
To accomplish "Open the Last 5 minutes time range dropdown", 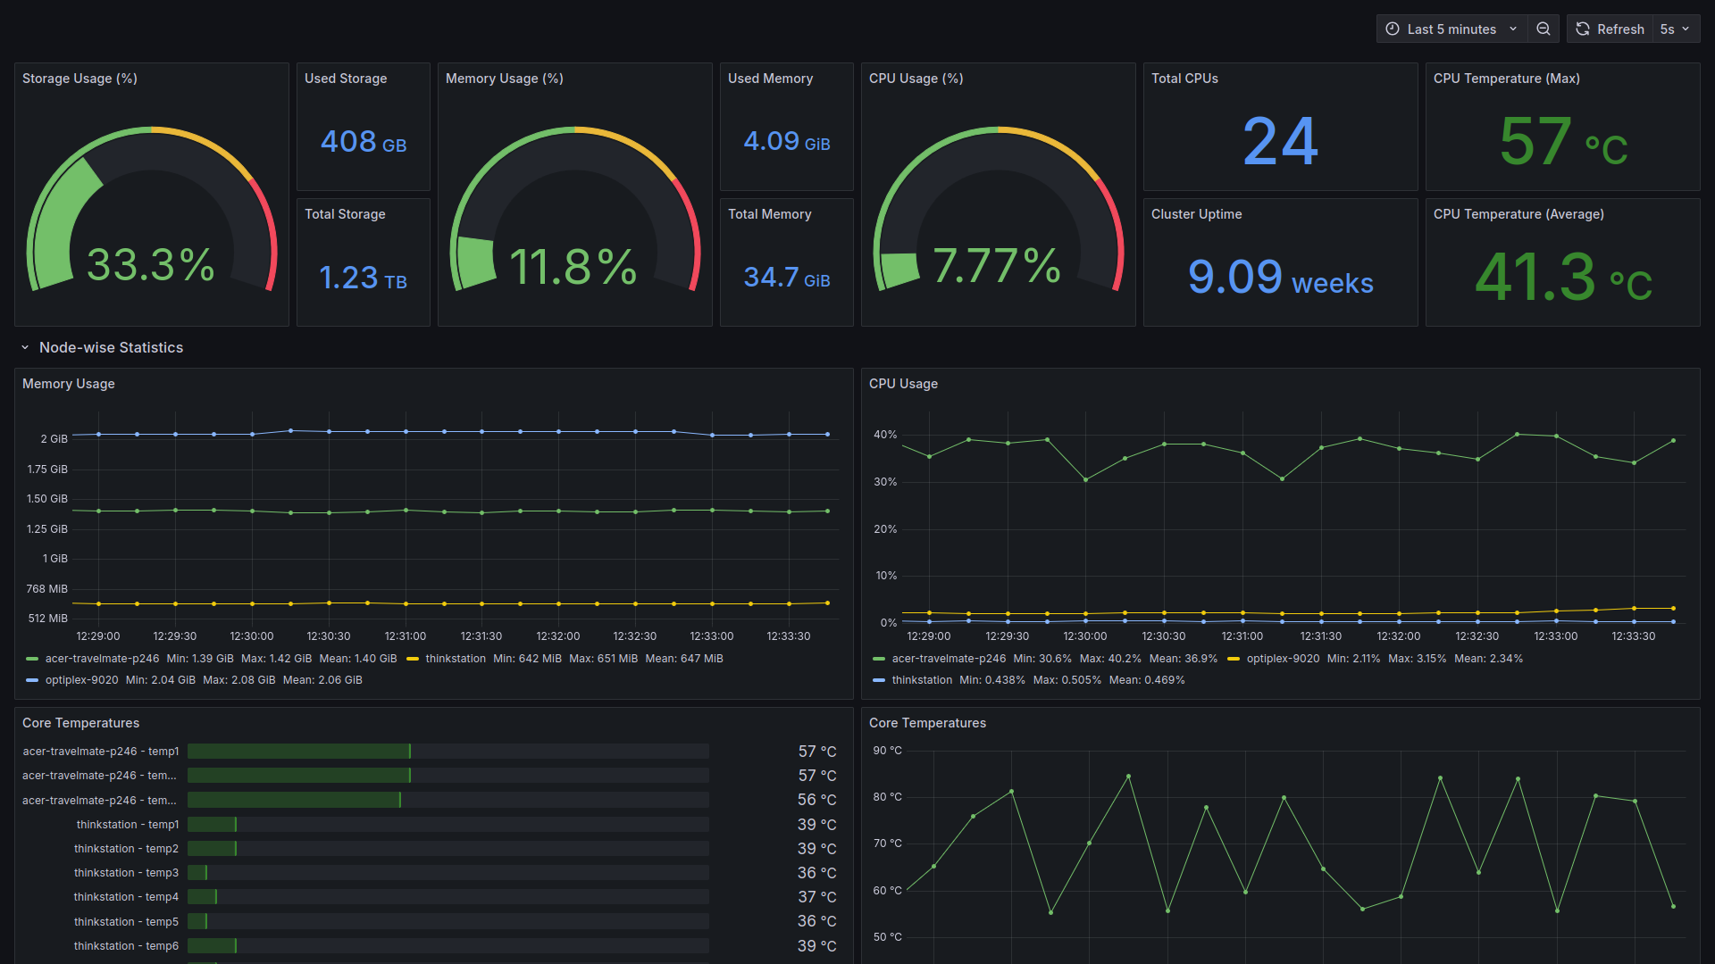I will (x=1451, y=29).
